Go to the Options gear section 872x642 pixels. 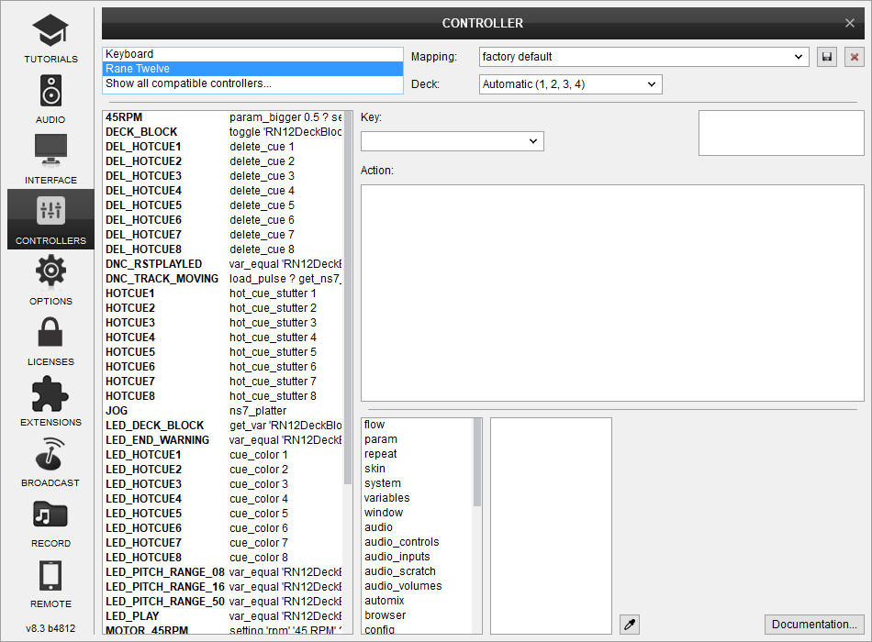pyautogui.click(x=50, y=281)
